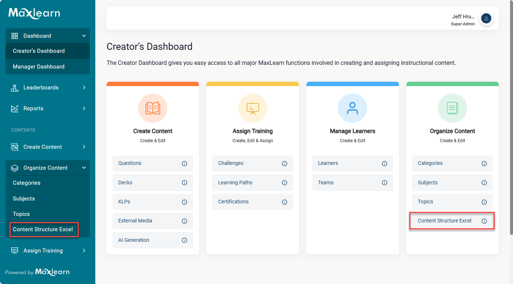Expand the Reports menu chevron

click(84, 108)
